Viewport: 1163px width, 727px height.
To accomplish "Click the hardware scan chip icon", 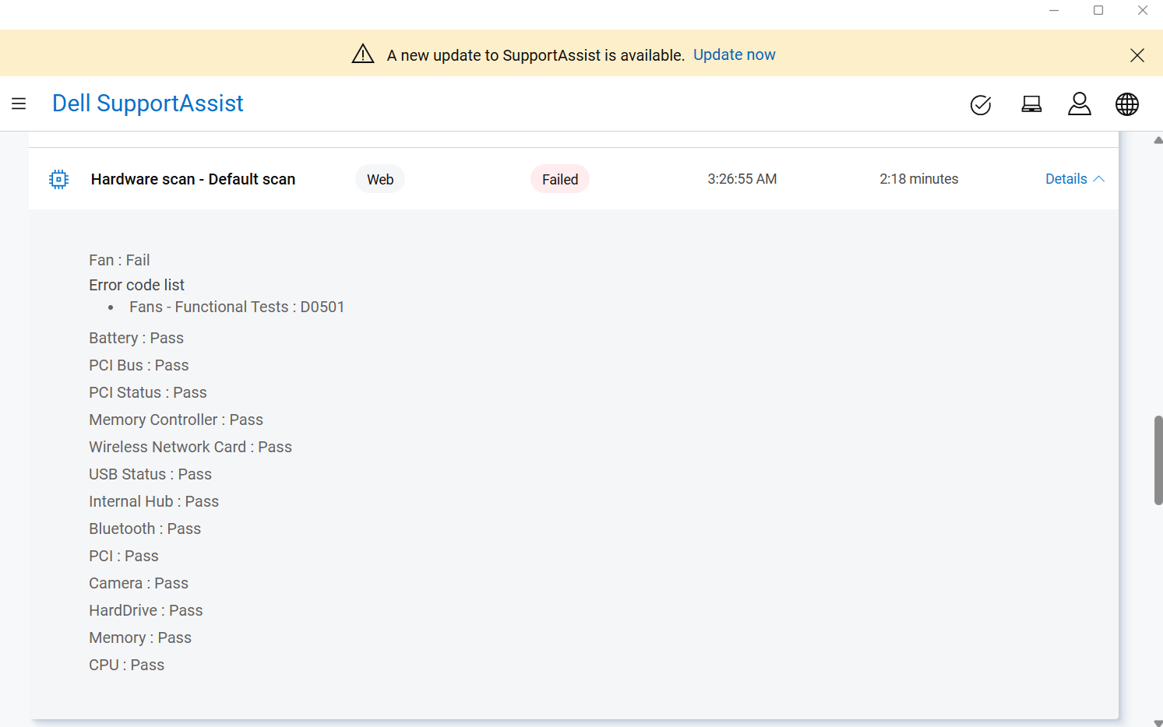I will pyautogui.click(x=58, y=179).
